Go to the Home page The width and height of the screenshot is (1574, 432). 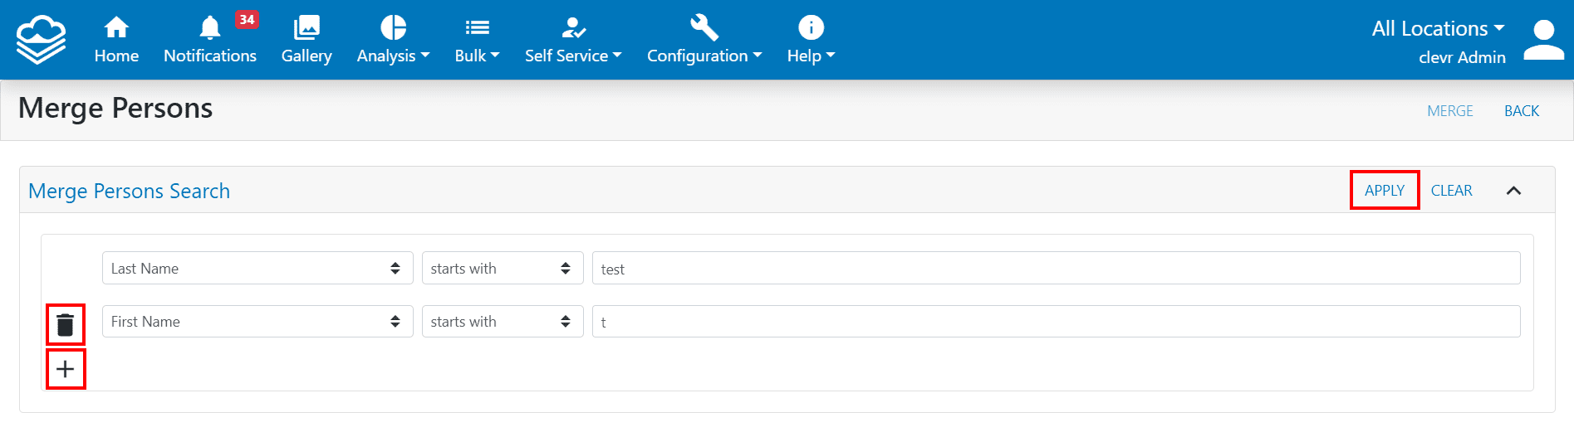pyautogui.click(x=116, y=40)
